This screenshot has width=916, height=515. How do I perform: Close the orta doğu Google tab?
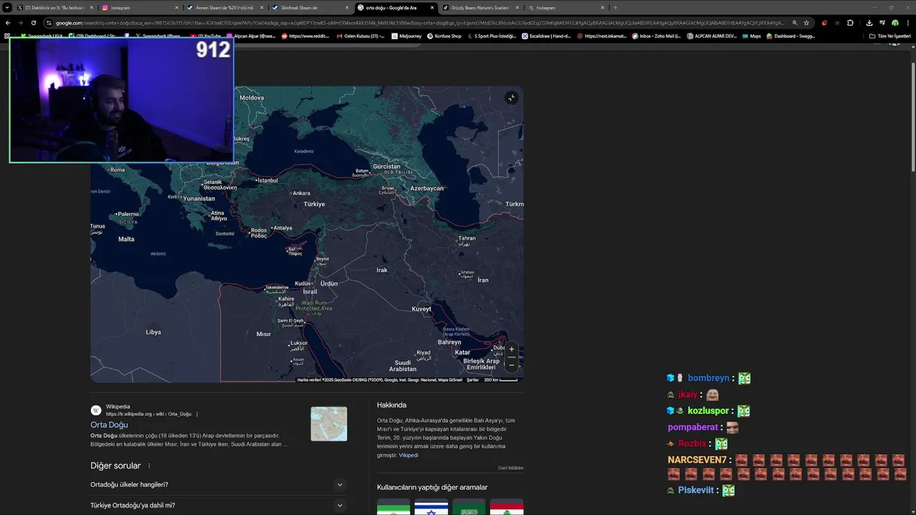[x=432, y=7]
